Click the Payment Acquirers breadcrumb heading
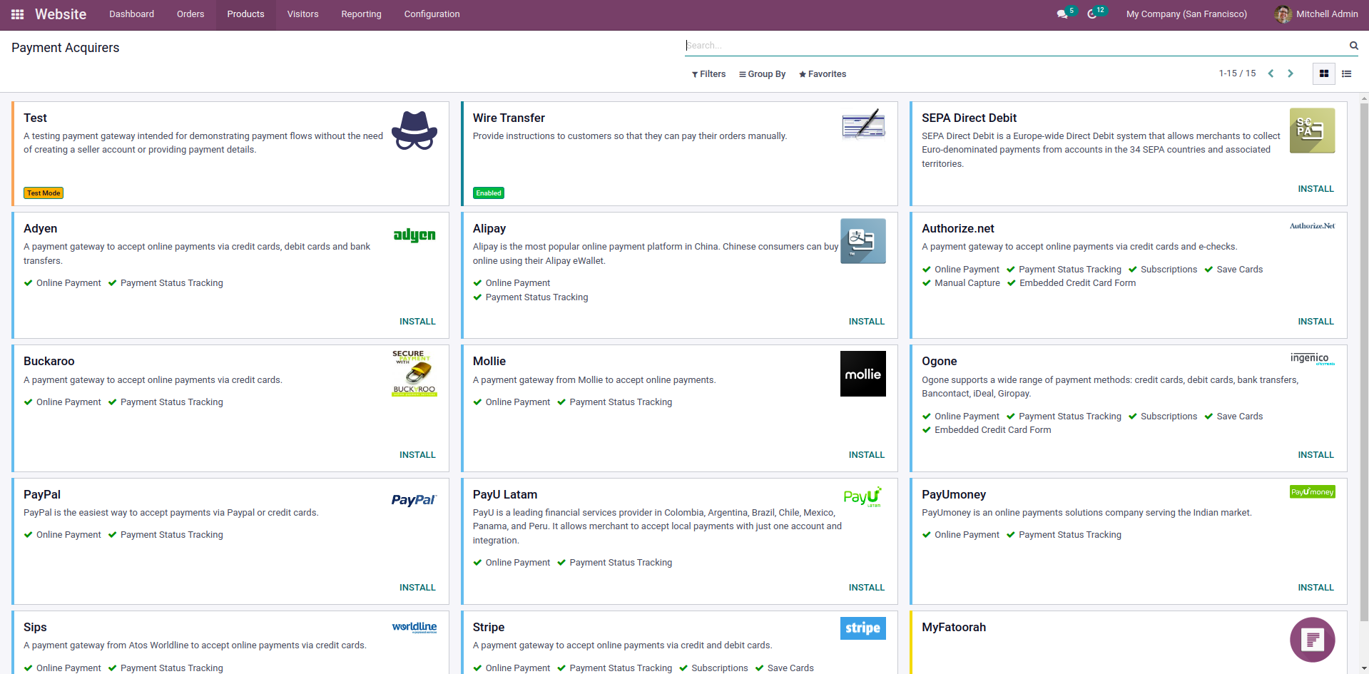 [66, 48]
